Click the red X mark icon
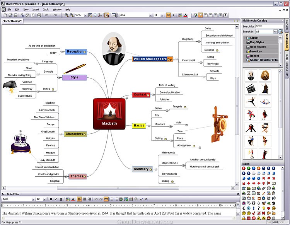Viewport: 290px width, 225px height. [x=264, y=213]
